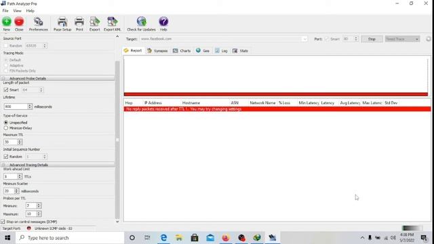Select the red no reply packets row
Screen dimensions: 434x244
tap(277, 109)
